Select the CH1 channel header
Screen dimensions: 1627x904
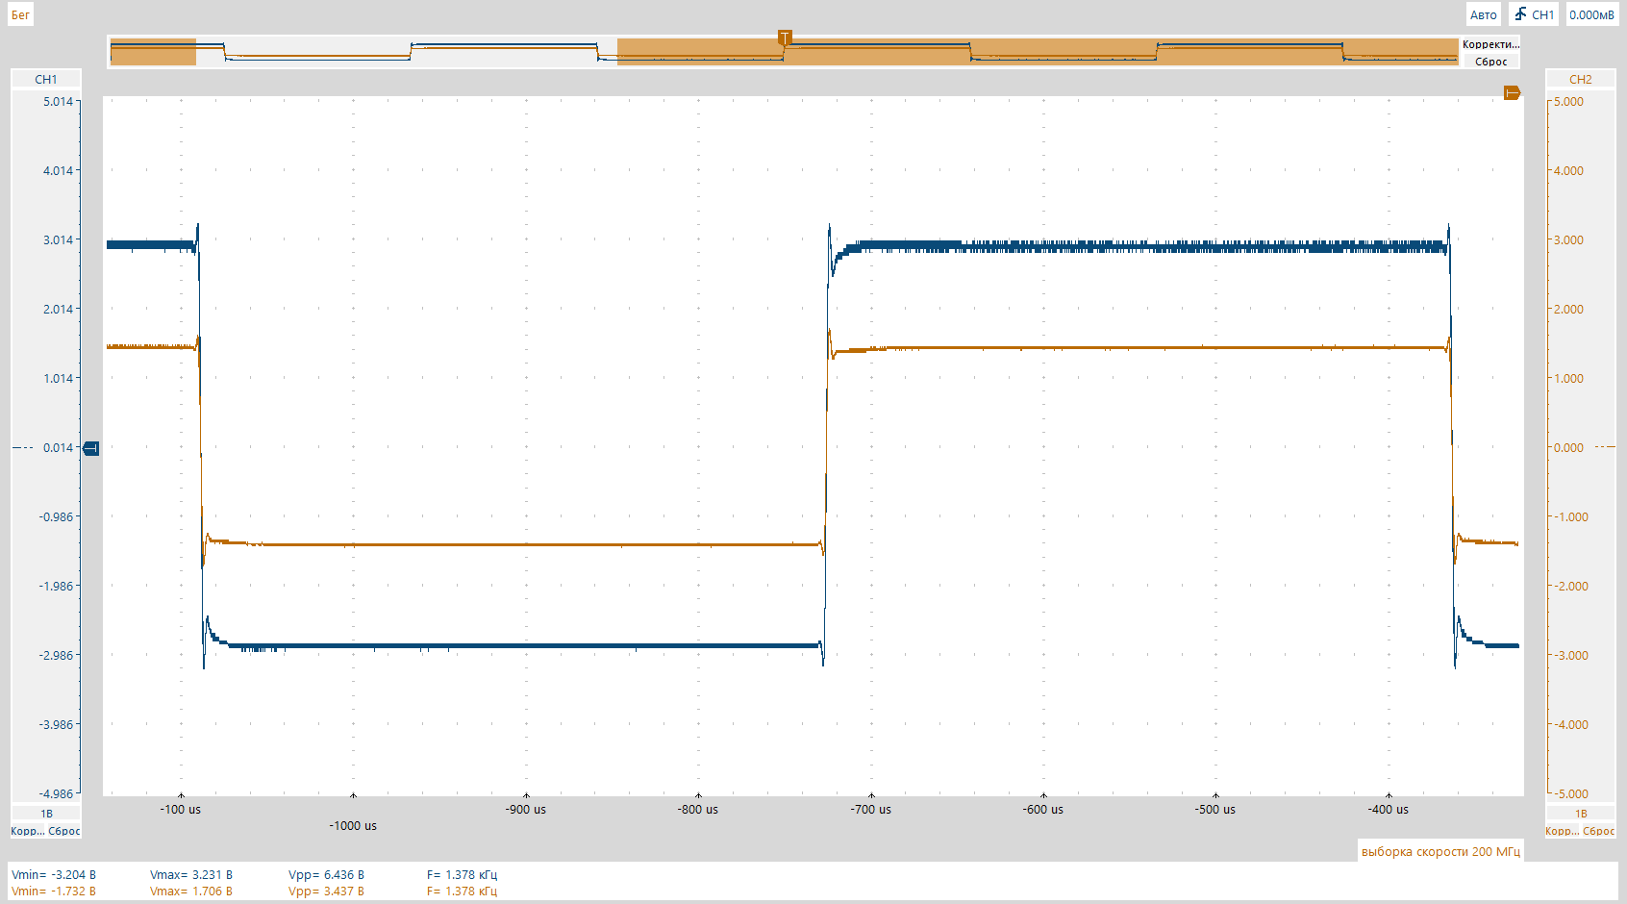(x=46, y=79)
